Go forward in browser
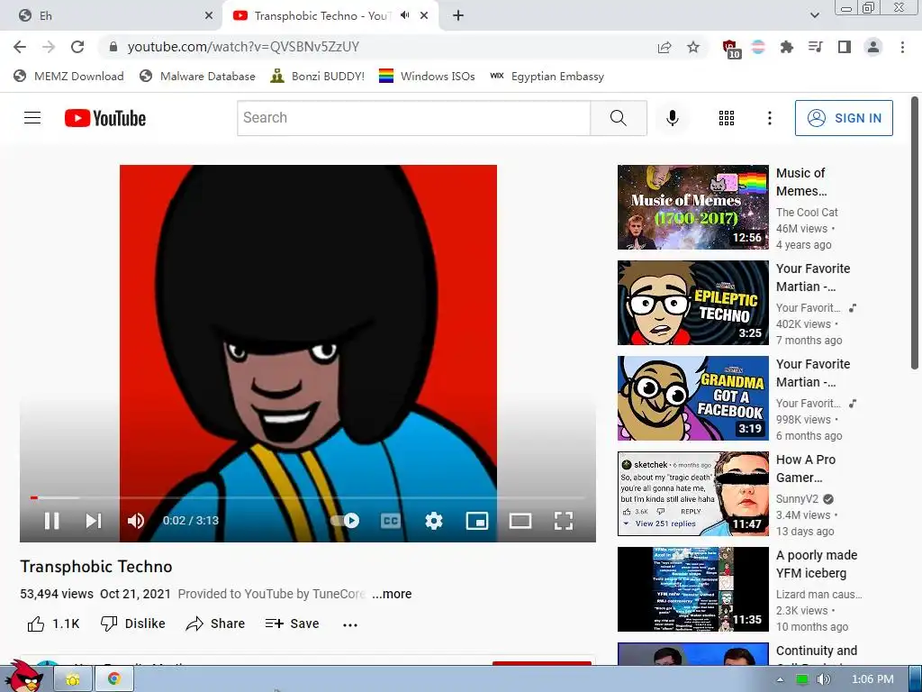Image resolution: width=922 pixels, height=692 pixels. (x=49, y=47)
